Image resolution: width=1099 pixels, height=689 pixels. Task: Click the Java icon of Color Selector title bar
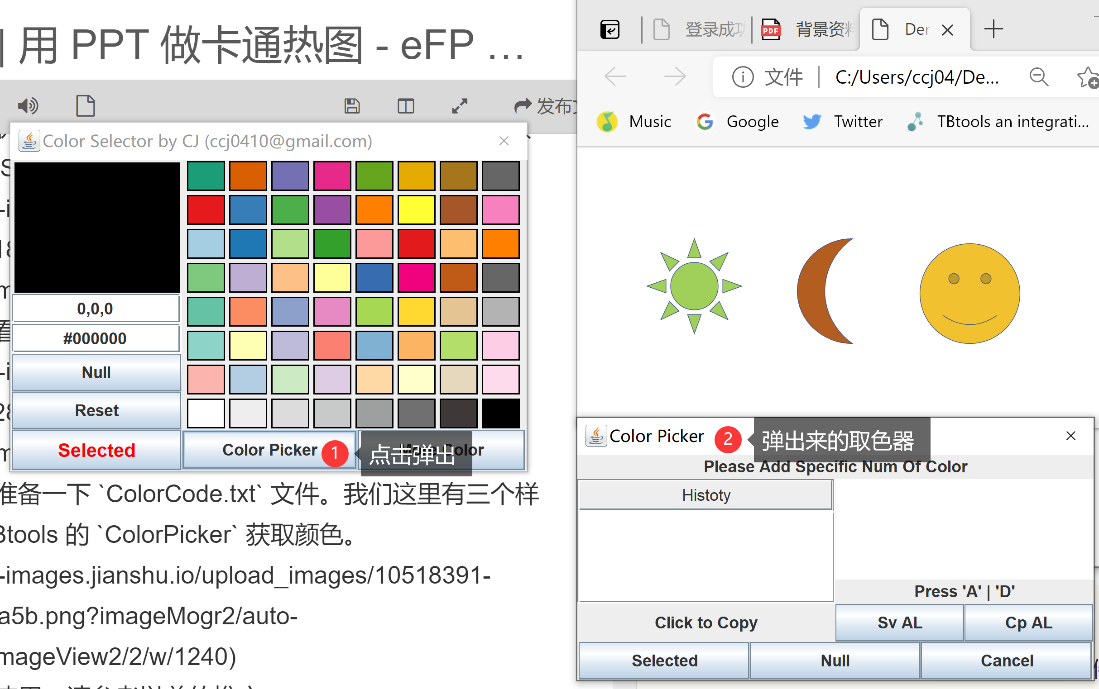(x=29, y=141)
